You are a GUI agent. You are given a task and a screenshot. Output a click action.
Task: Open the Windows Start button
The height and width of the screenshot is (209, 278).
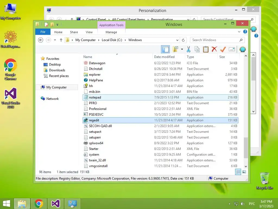[x=7, y=204]
